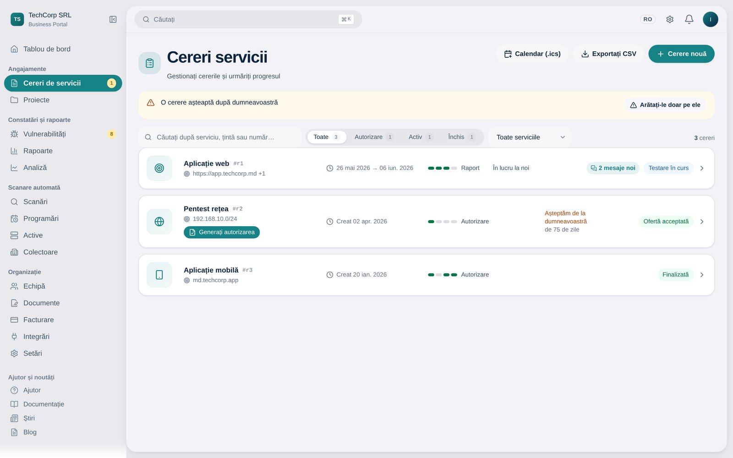The width and height of the screenshot is (733, 458).
Task: Click the Pentest rețea globe icon
Action: coord(159,222)
